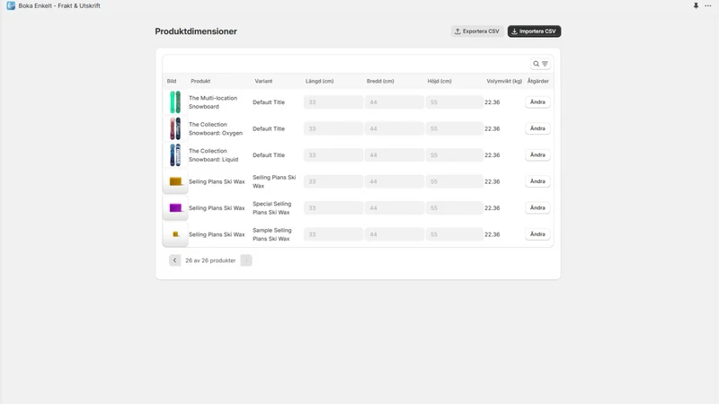Click Ändra for The Multi-location Snowboard
This screenshot has width=719, height=404.
pos(537,102)
